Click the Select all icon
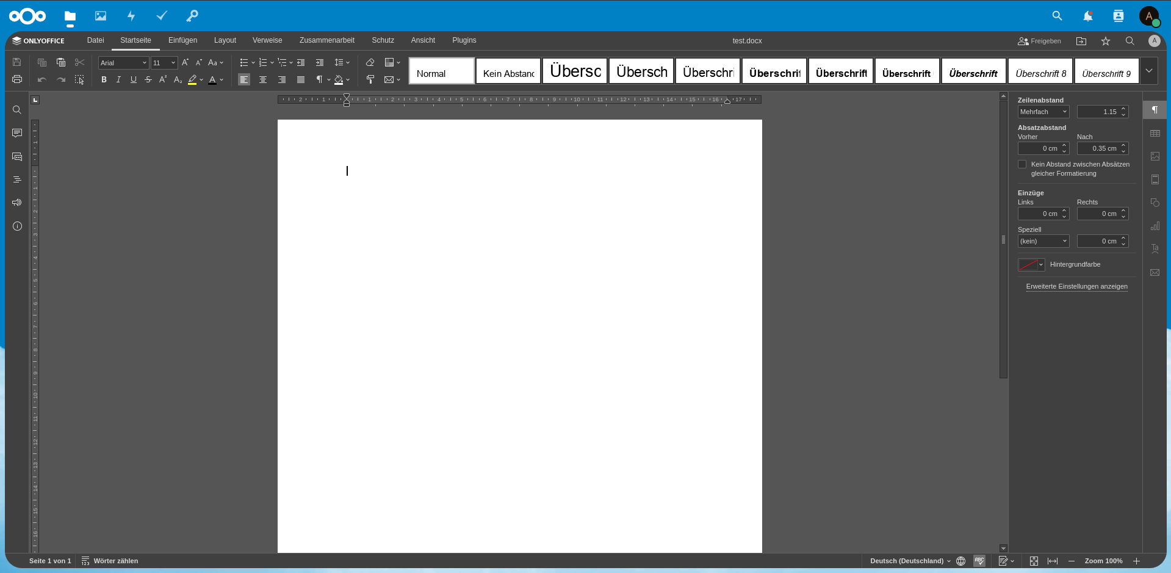 click(79, 79)
